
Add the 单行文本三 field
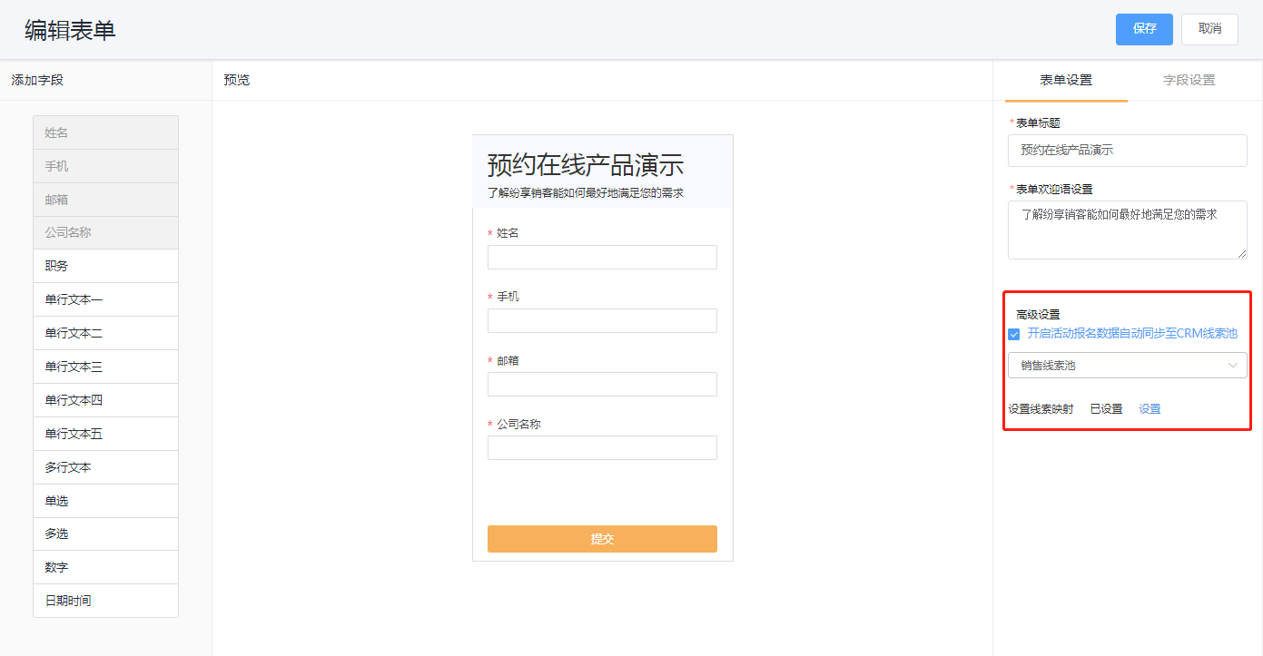(105, 367)
